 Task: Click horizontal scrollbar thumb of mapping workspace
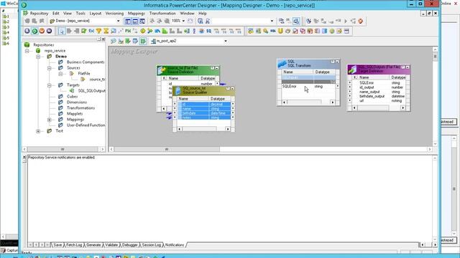(167, 149)
